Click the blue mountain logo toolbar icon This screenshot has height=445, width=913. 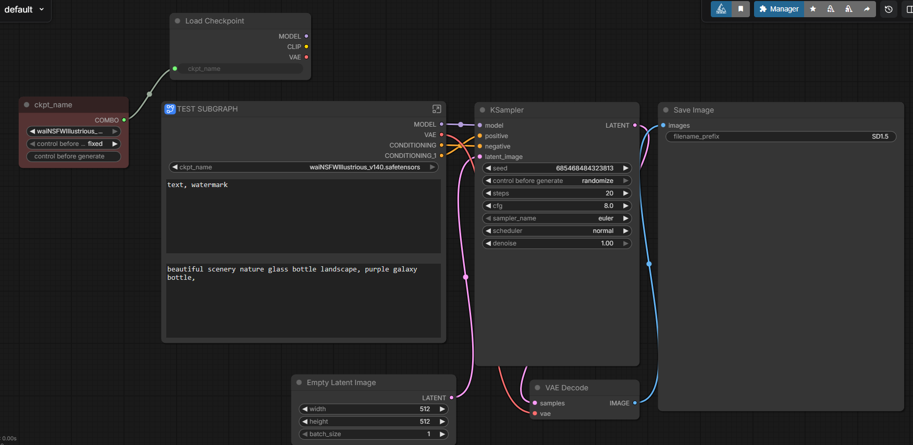(721, 9)
